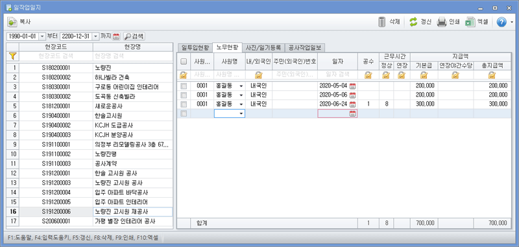Image resolution: width=519 pixels, height=247 pixels.
Task: Check the row dated 2020-06-24
Action: [x=184, y=104]
